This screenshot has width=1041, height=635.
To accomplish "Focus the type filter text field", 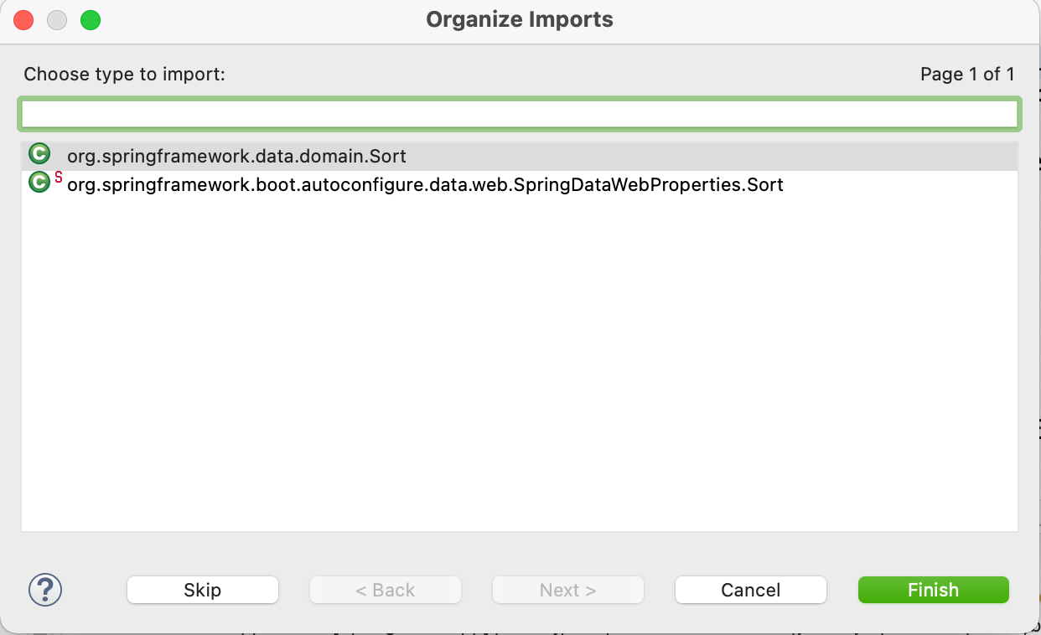I will [519, 114].
